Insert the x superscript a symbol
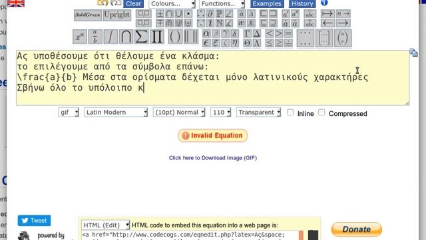Image resolution: width=426 pixels, height=240 pixels. [80, 37]
